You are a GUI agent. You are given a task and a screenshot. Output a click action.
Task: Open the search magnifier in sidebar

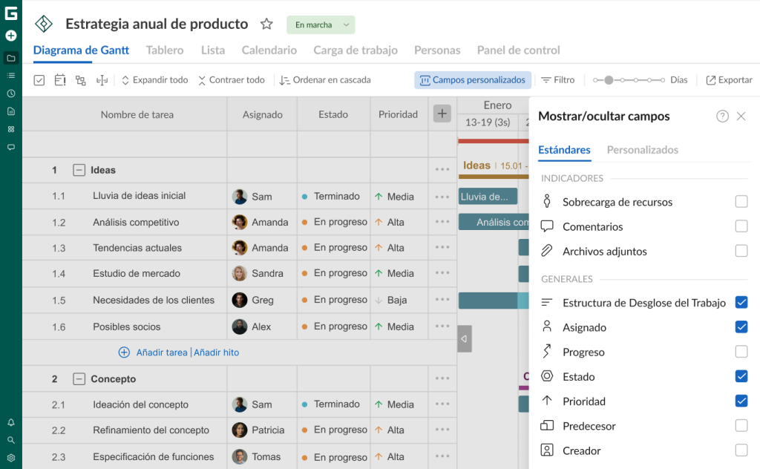[x=11, y=440]
